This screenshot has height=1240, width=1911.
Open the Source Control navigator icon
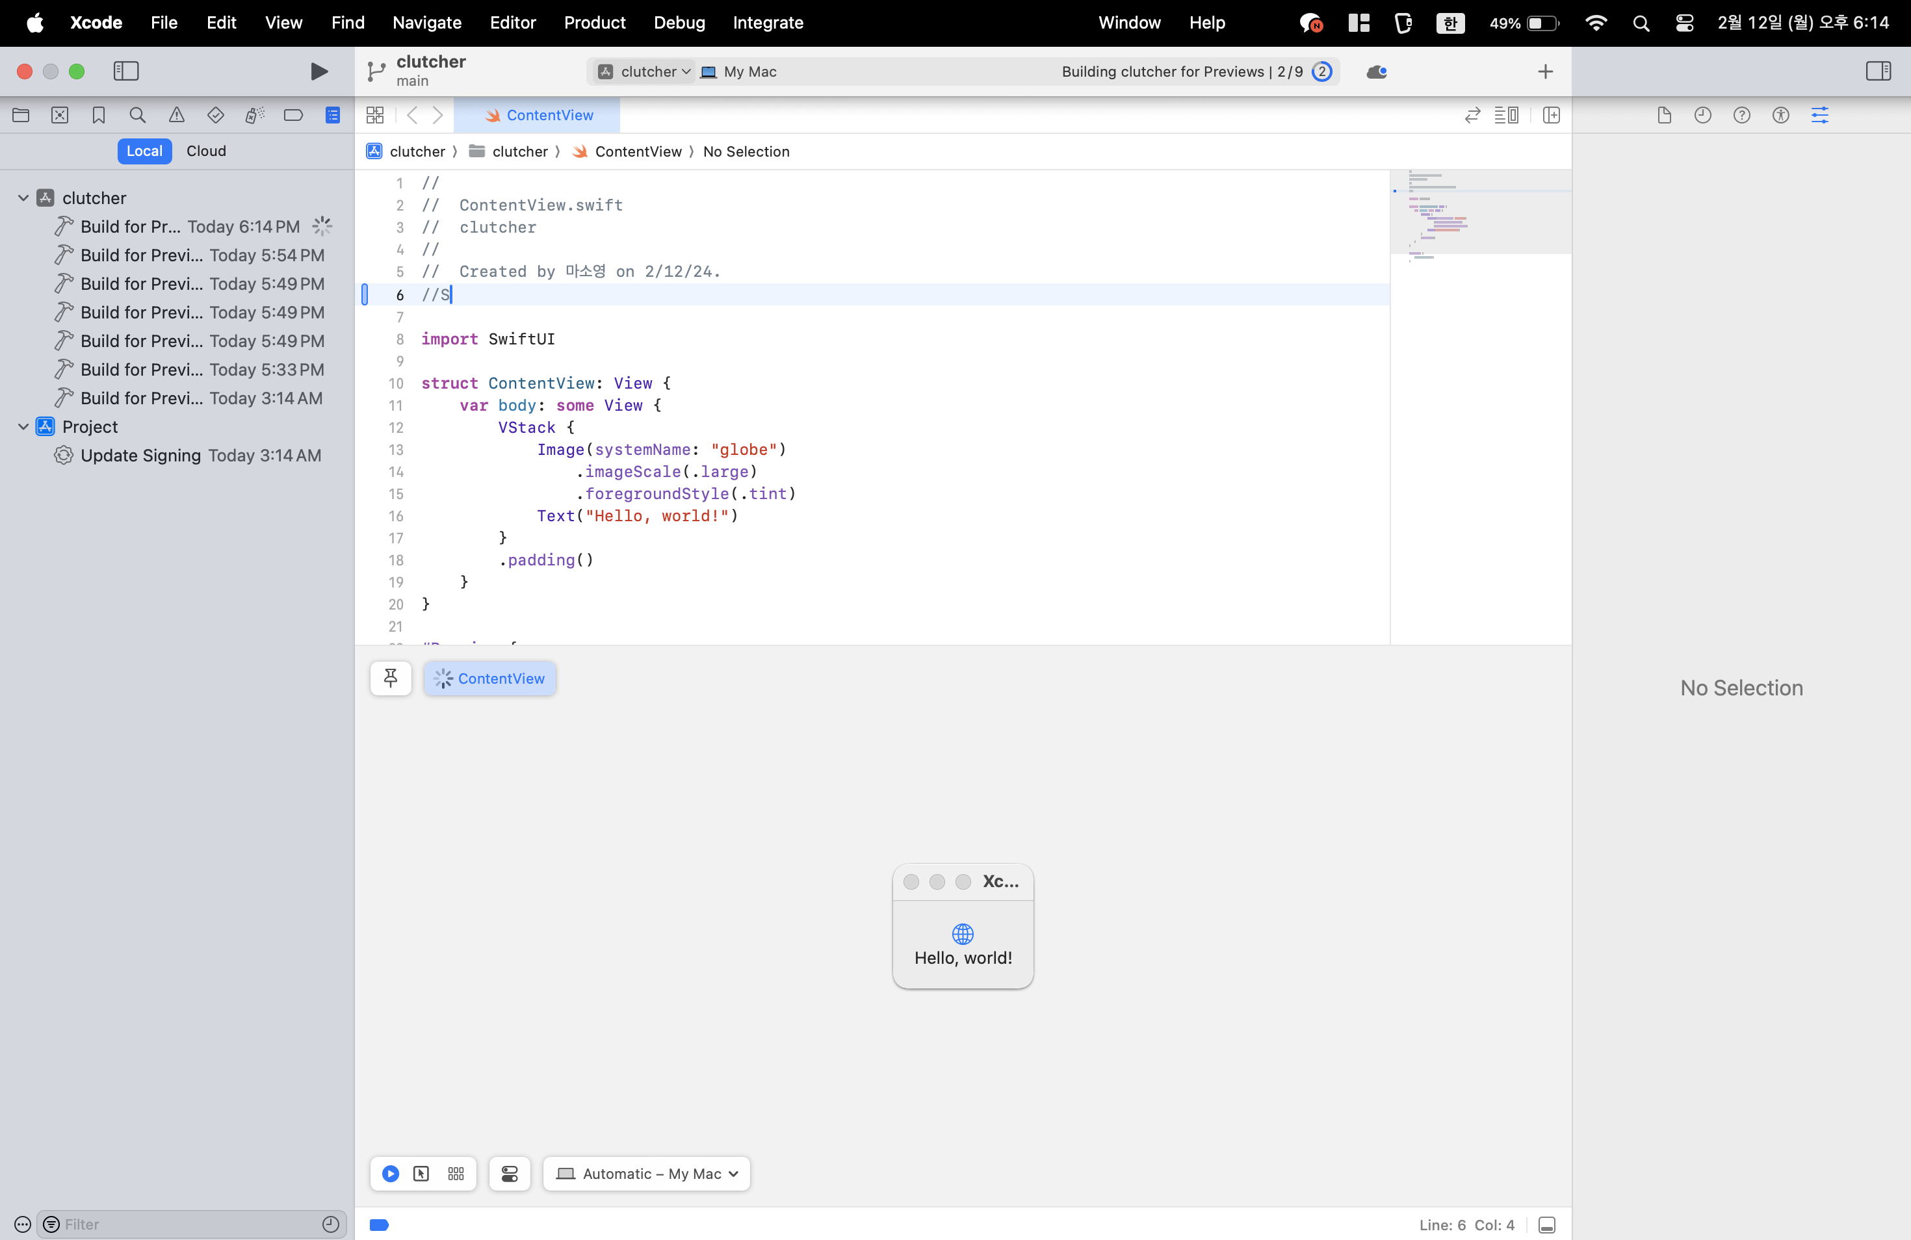point(59,115)
